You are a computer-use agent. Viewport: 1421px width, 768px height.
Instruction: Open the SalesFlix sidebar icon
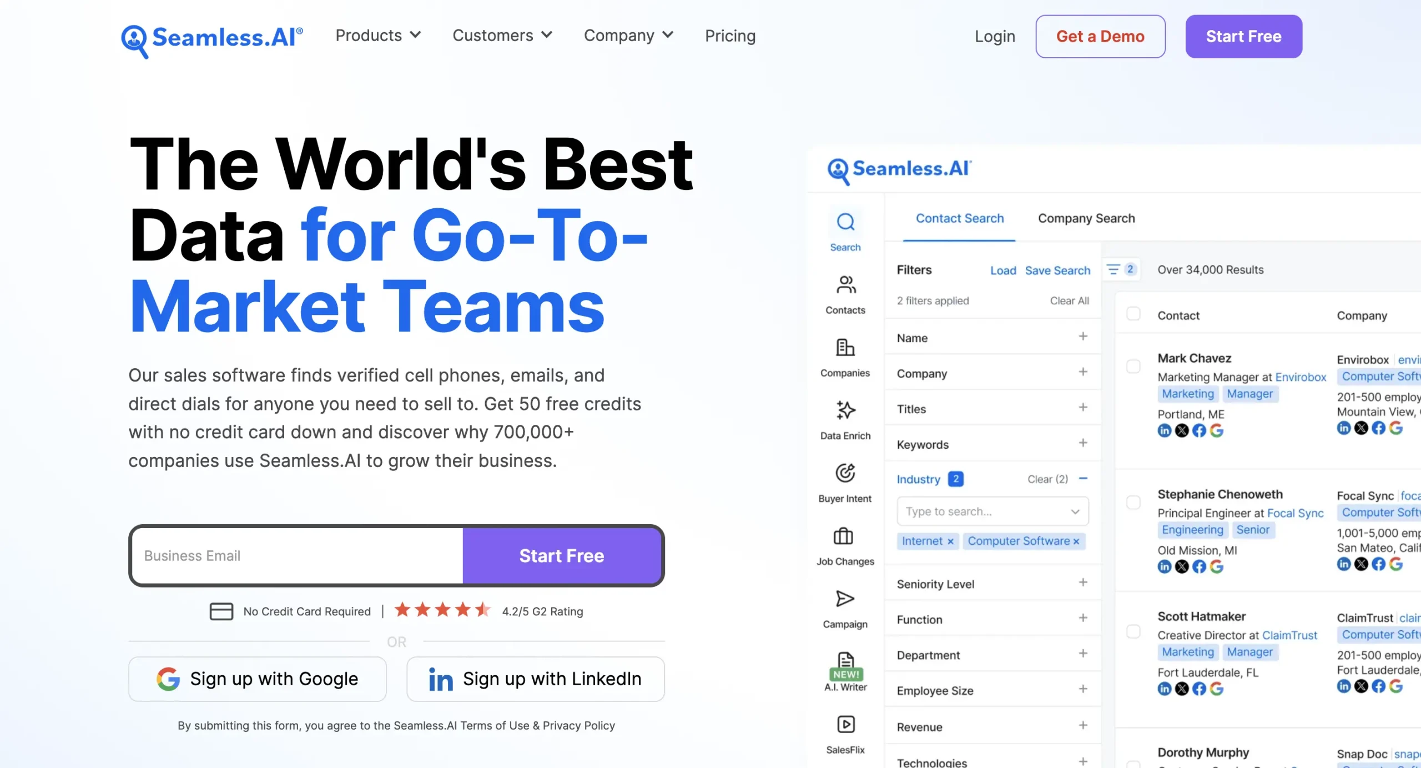pos(845,735)
